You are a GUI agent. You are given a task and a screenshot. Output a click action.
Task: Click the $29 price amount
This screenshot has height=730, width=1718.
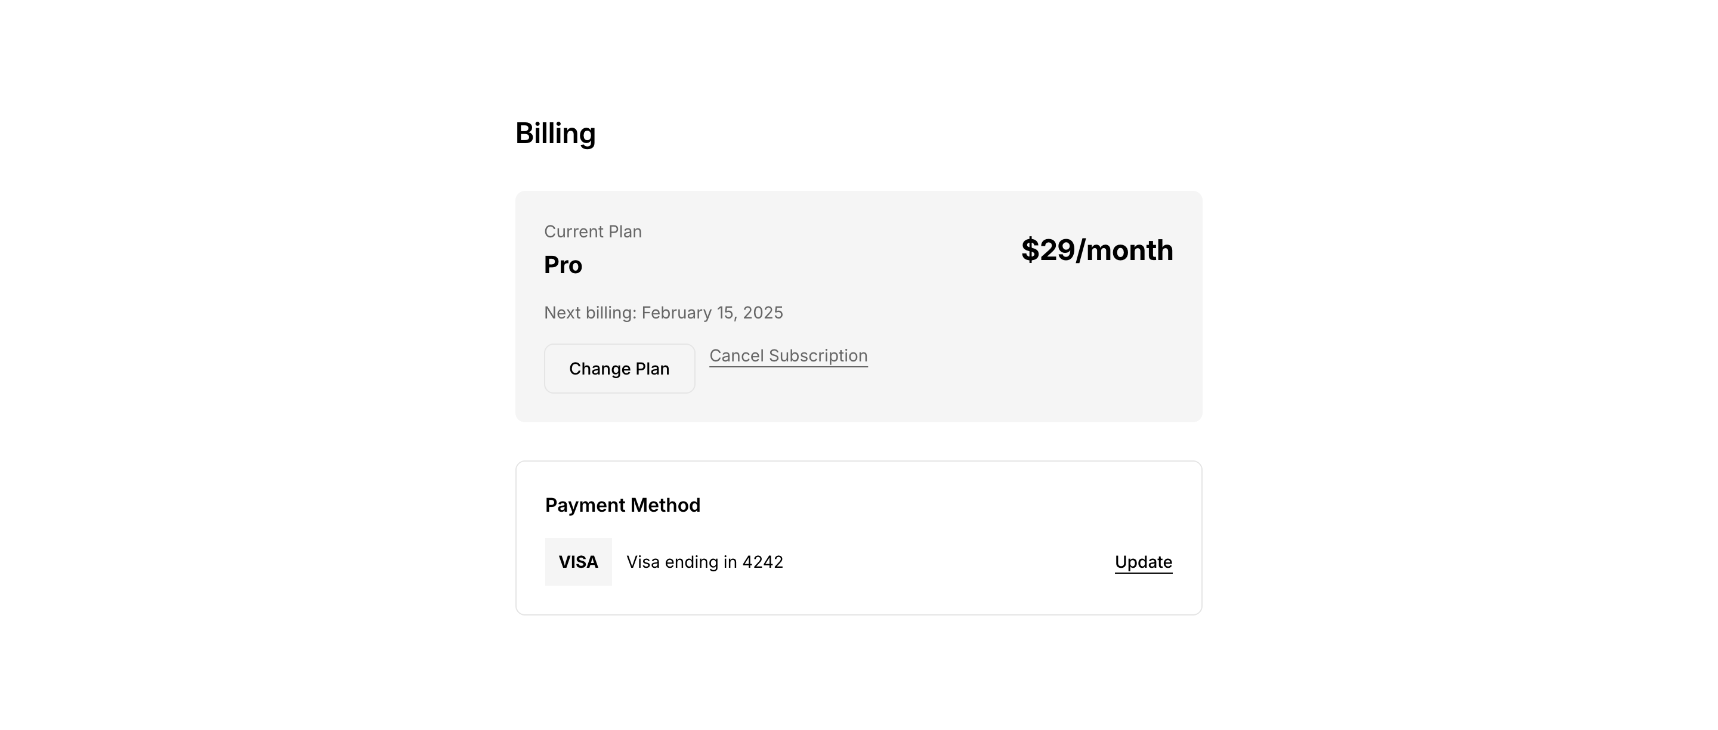1048,250
